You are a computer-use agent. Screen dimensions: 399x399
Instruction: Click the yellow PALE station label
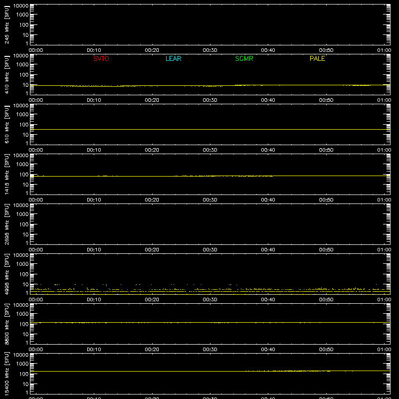point(317,58)
